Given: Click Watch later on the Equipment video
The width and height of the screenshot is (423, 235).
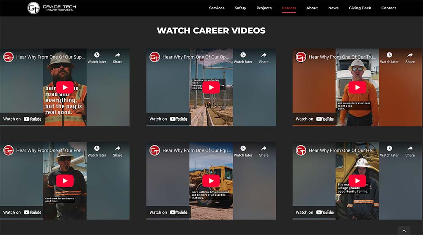Looking at the screenshot, I should (243, 151).
